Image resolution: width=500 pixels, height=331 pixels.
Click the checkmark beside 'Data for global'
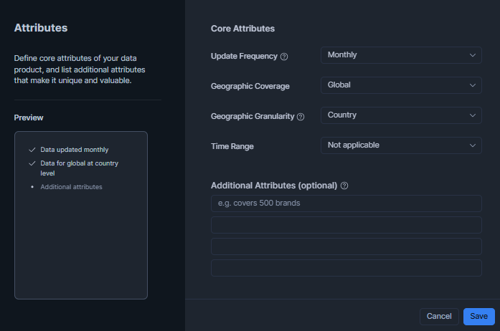32,163
